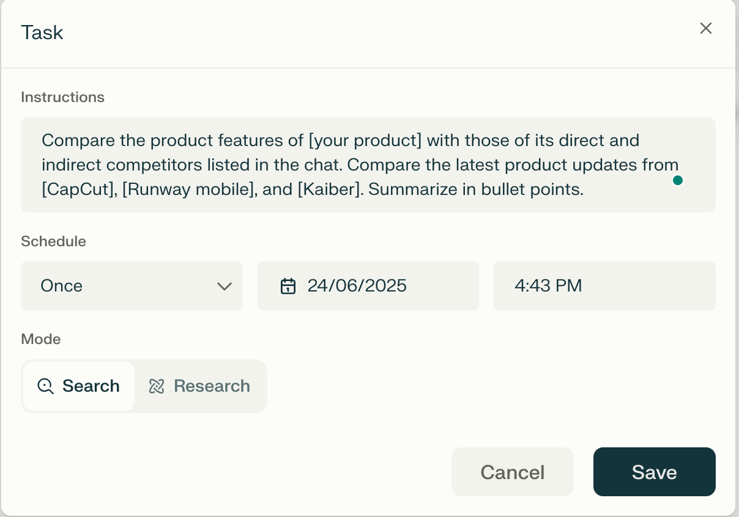The height and width of the screenshot is (517, 739).
Task: Close the Task dialog with the X icon
Action: point(706,28)
